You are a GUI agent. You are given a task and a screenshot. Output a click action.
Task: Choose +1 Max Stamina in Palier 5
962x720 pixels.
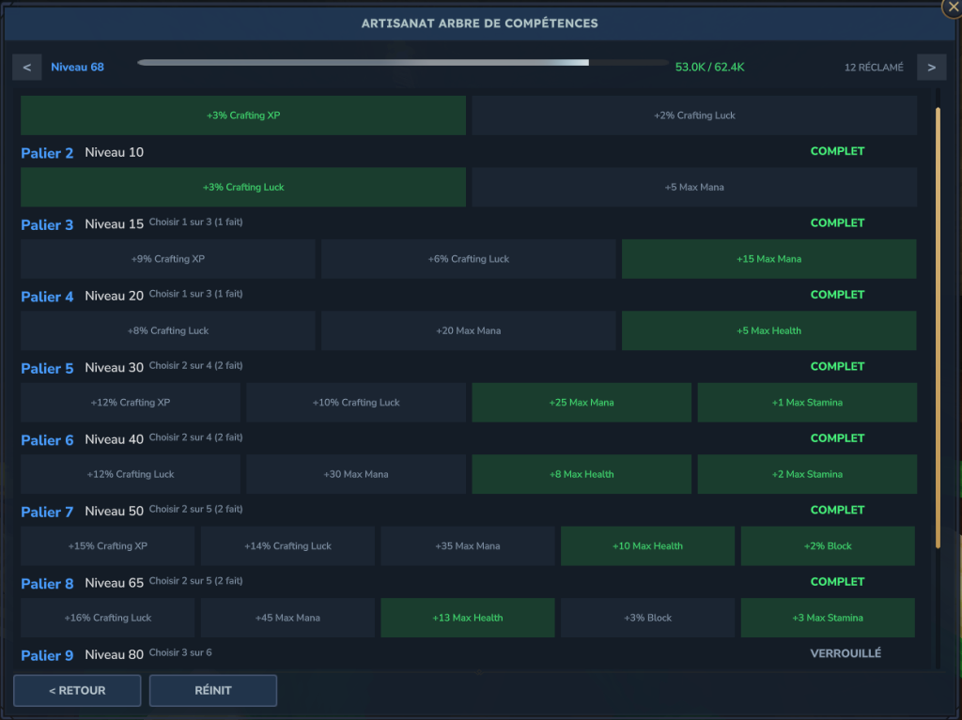pyautogui.click(x=806, y=402)
